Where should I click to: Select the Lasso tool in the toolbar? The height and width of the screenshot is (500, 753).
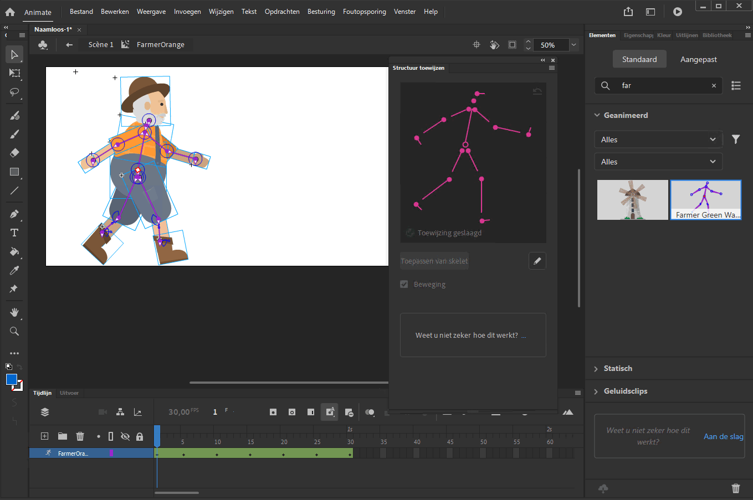(x=14, y=92)
